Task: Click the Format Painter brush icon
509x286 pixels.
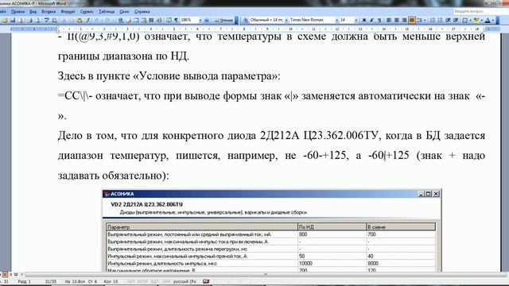Action: (x=87, y=20)
